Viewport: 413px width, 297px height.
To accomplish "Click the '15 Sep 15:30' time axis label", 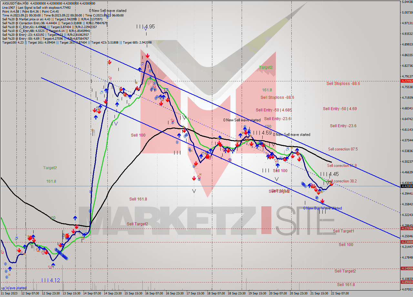I will pyautogui.click(x=134, y=294).
